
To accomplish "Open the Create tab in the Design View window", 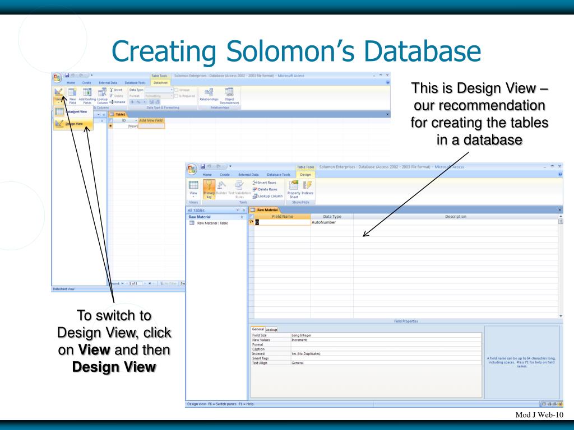I will pyautogui.click(x=225, y=175).
